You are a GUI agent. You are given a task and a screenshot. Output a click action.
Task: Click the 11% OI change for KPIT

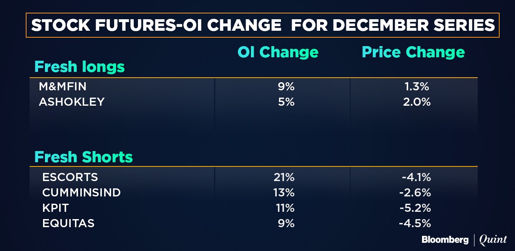tap(286, 208)
